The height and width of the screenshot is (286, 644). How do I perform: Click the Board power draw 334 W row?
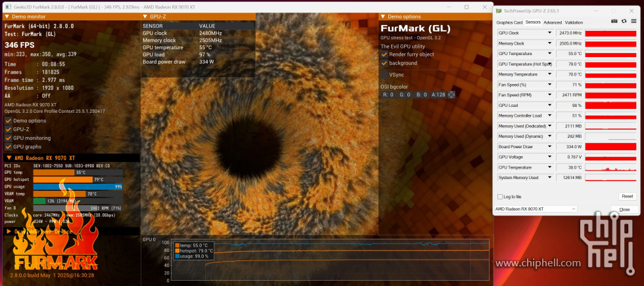198,62
